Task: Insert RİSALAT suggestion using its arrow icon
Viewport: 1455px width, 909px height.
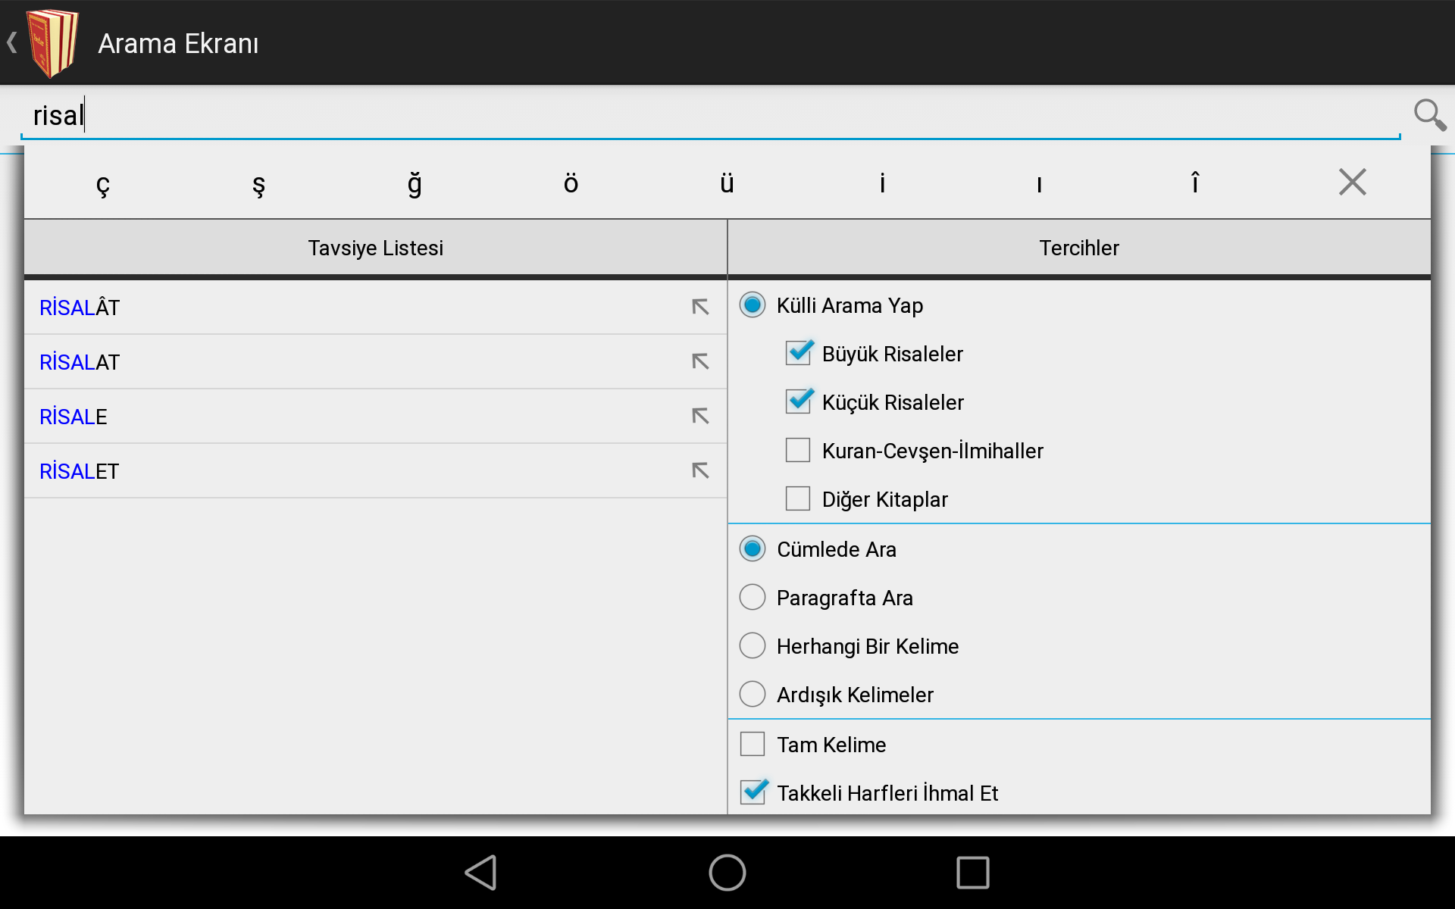Action: (x=700, y=361)
